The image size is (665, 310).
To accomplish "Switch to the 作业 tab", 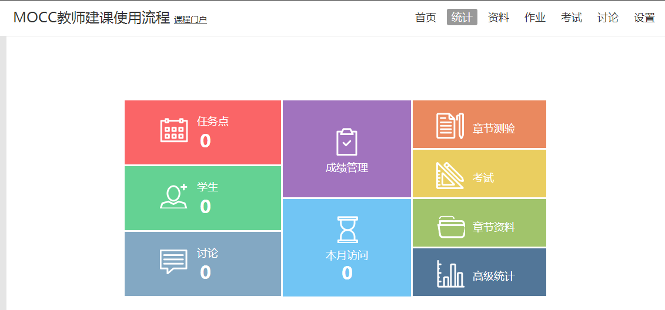I will 535,18.
